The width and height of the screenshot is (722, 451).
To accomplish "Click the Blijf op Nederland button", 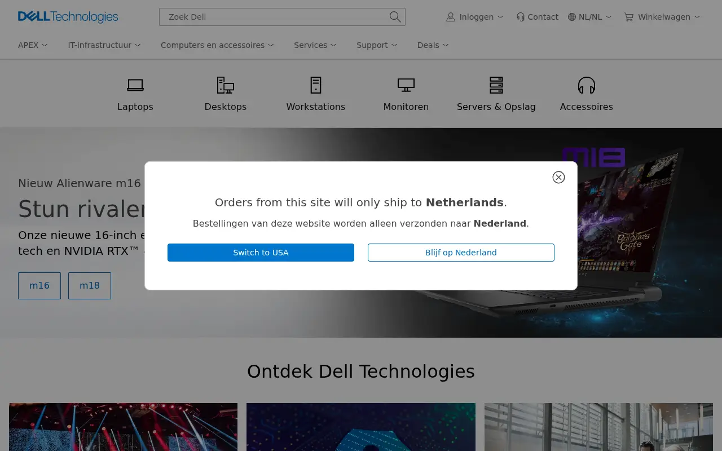I will pos(461,253).
